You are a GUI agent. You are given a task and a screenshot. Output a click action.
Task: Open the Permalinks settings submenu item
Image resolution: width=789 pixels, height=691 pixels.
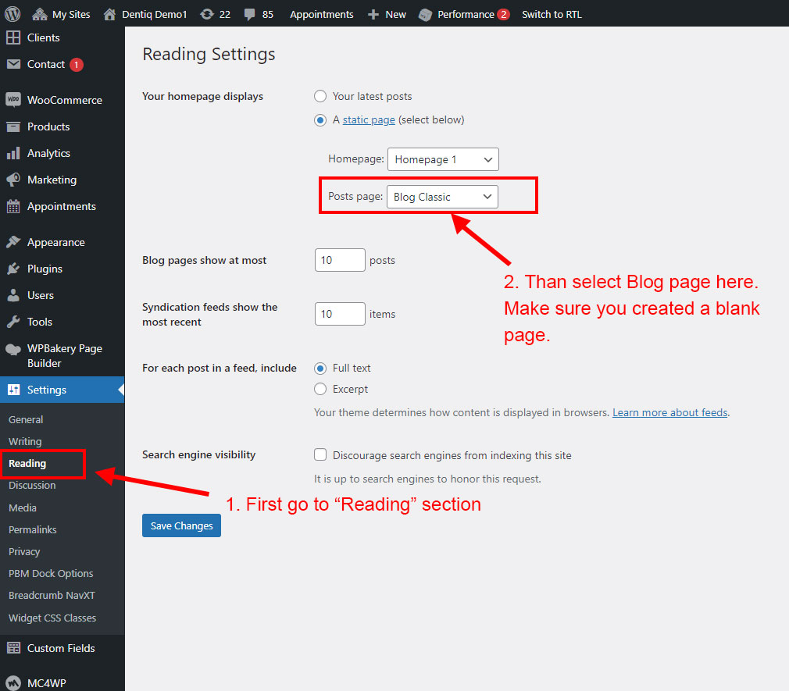pos(32,529)
